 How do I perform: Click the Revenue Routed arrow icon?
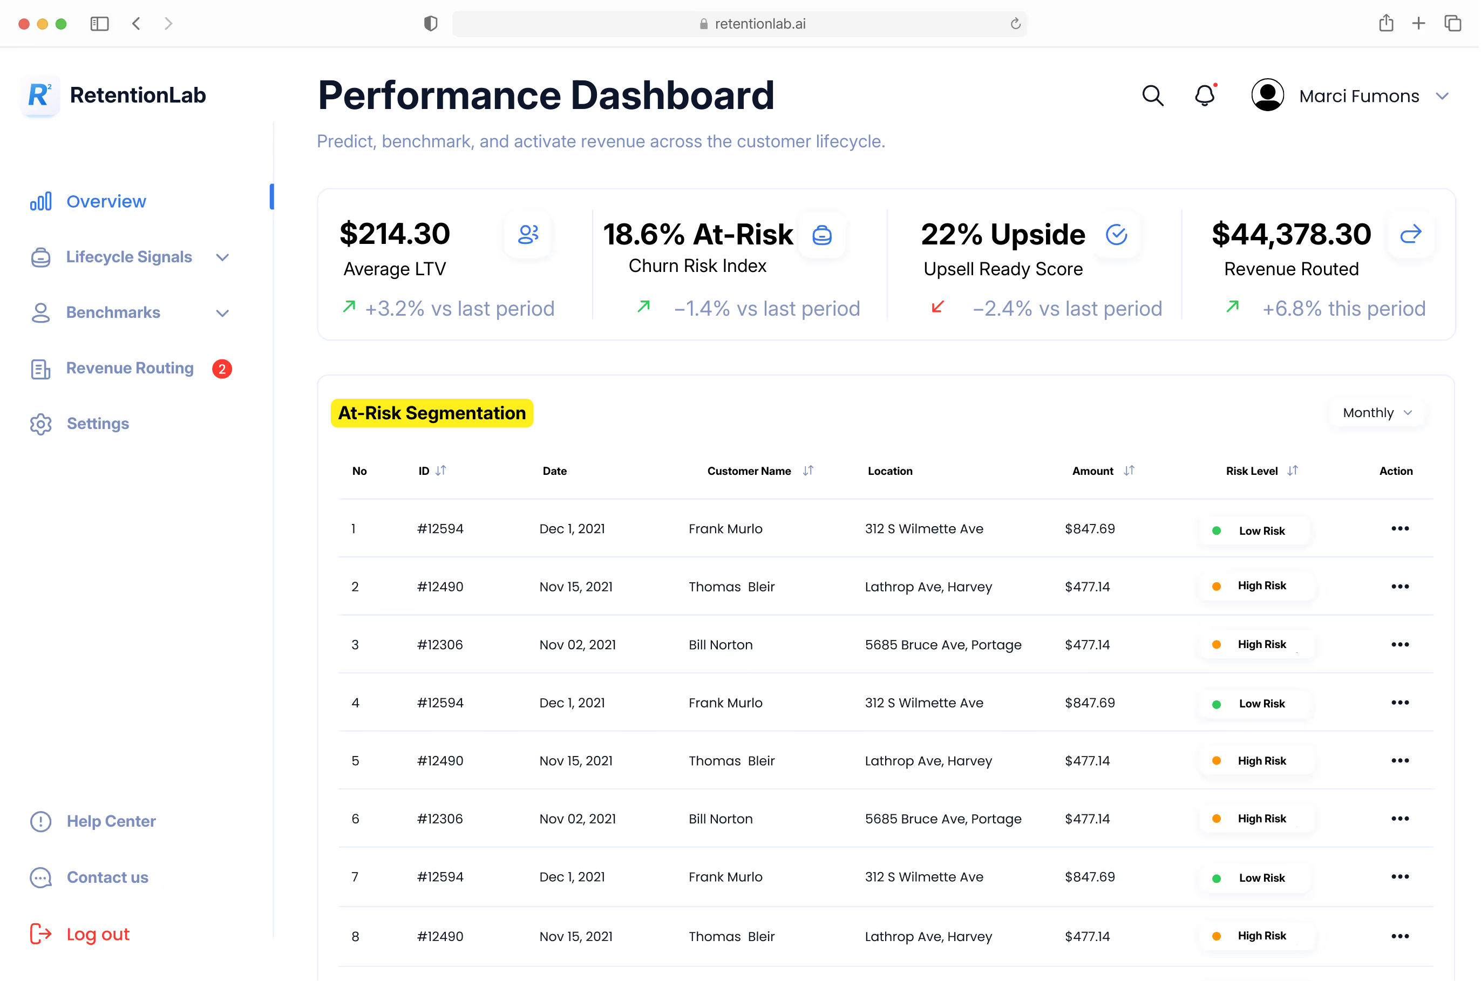1412,235
